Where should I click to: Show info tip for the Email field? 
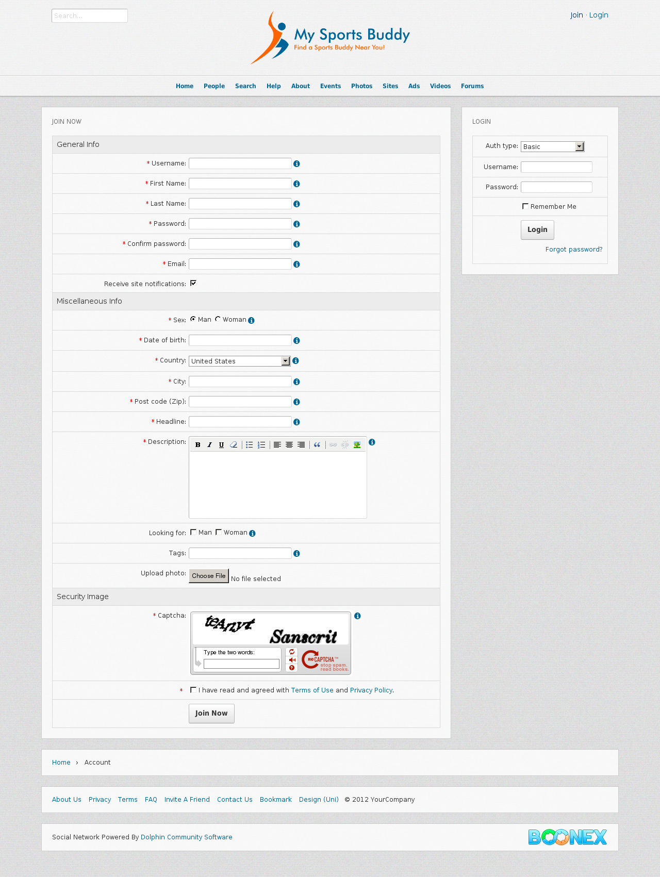296,264
